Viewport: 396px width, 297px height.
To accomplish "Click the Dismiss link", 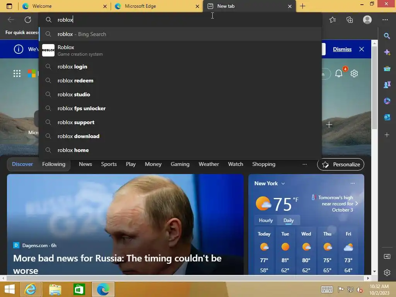I will pyautogui.click(x=342, y=49).
